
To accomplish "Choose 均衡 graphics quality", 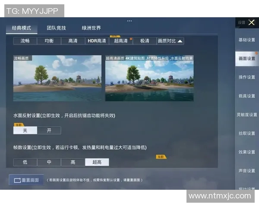I will tap(49, 41).
